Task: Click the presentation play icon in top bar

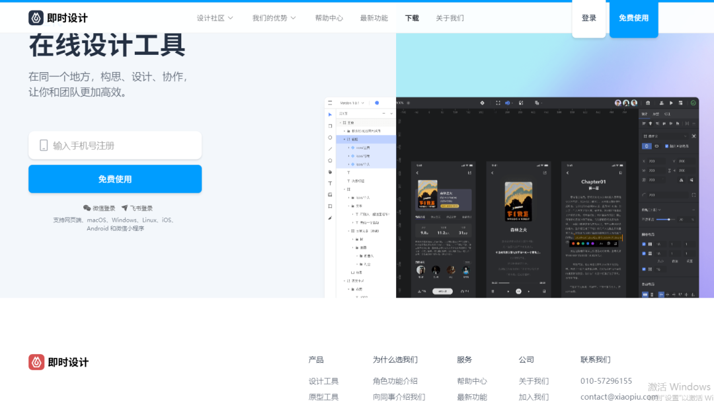Action: point(671,103)
